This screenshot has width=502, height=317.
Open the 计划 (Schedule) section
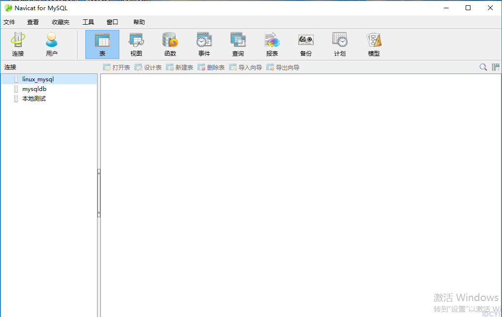click(340, 45)
